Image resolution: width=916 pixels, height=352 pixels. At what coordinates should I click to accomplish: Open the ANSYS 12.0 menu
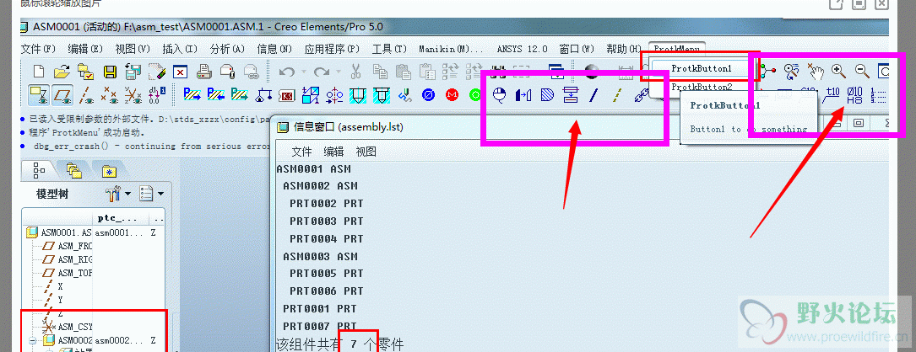coord(523,49)
